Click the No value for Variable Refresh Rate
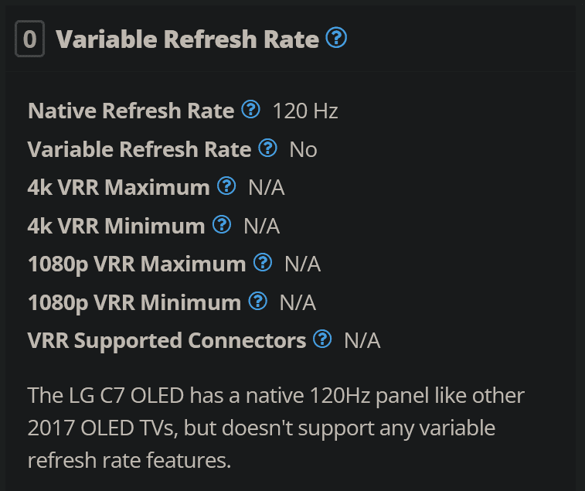The height and width of the screenshot is (491, 585). click(x=304, y=150)
